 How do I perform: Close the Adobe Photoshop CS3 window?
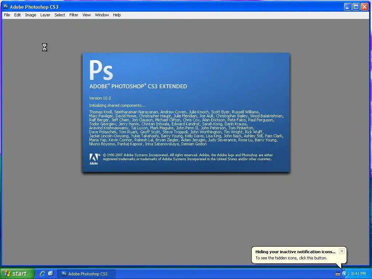364,7
